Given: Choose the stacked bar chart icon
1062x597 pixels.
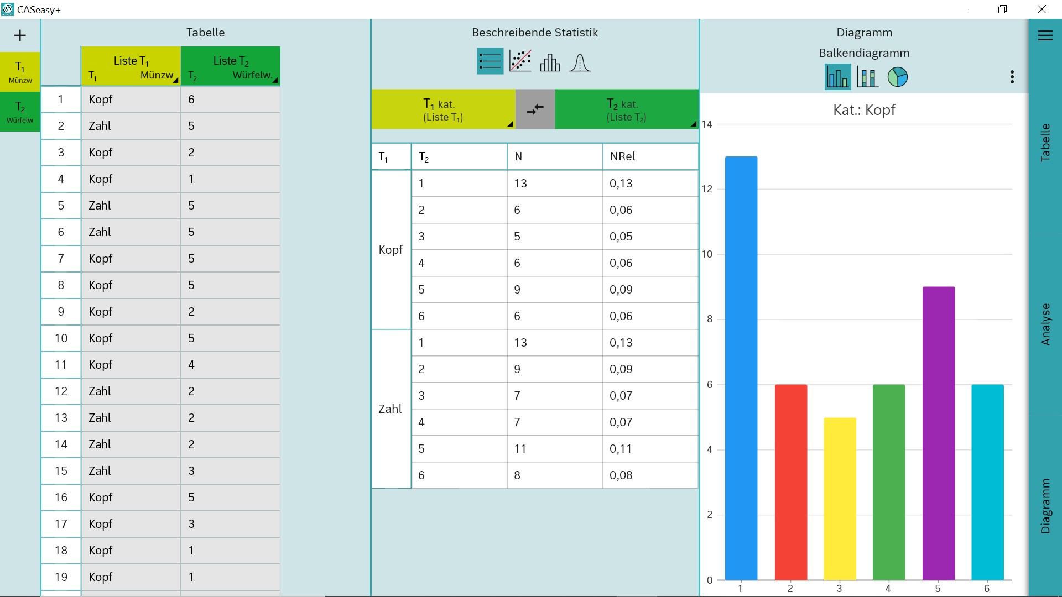Looking at the screenshot, I should [x=867, y=77].
